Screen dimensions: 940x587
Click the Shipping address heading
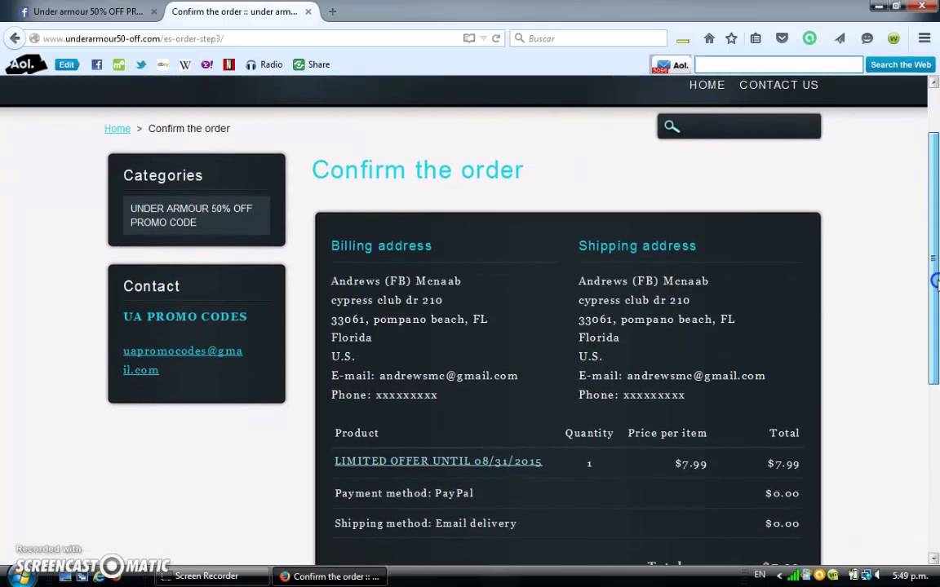[637, 245]
